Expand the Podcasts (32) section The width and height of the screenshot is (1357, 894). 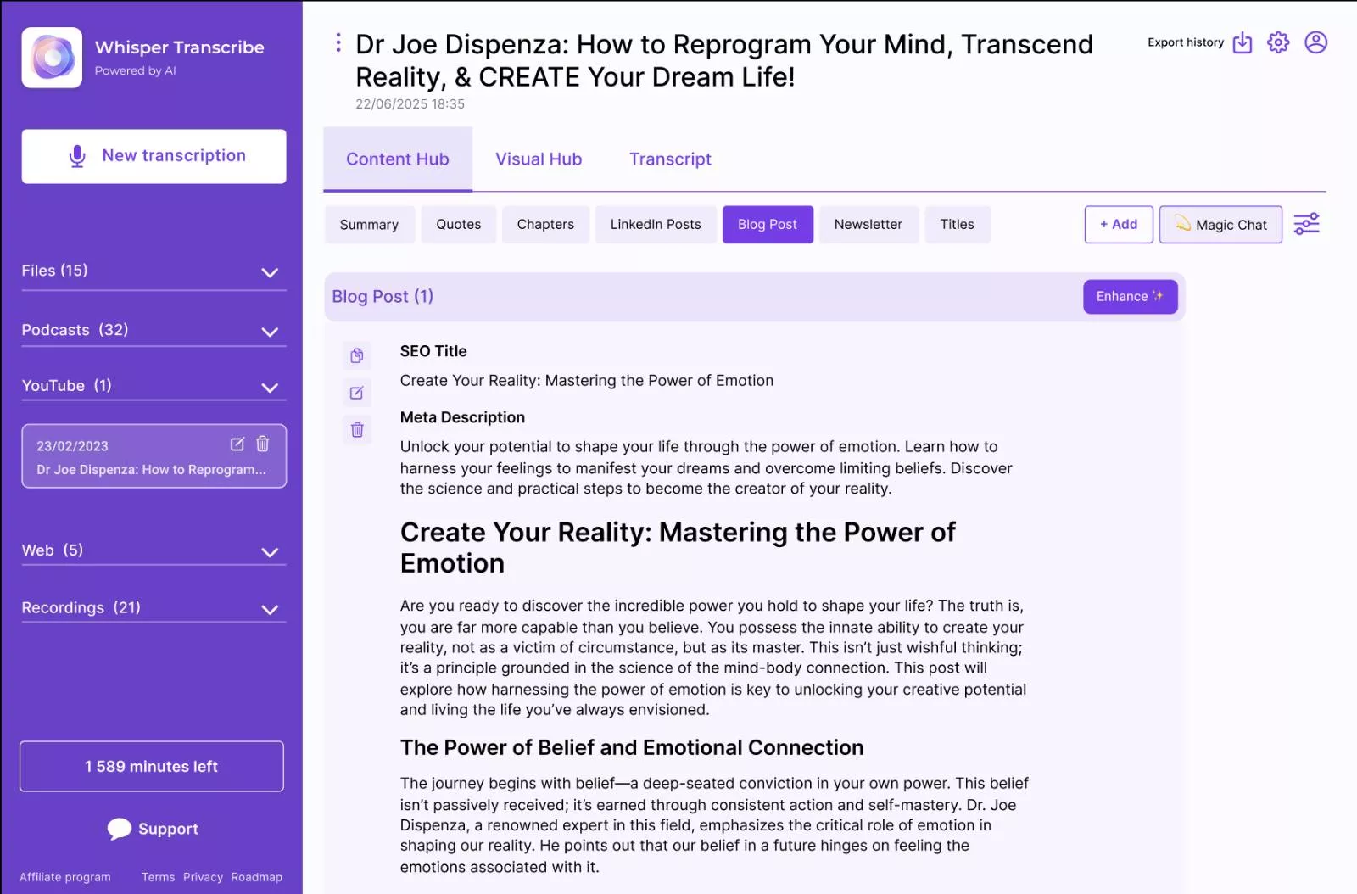270,332
